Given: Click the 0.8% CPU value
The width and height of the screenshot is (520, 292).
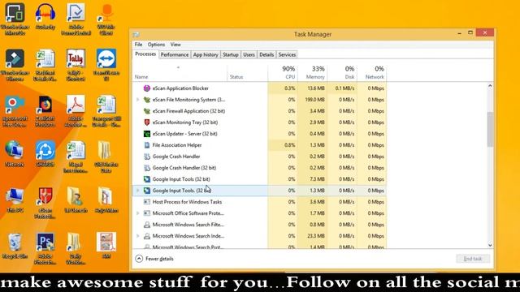Looking at the screenshot, I should point(289,145).
